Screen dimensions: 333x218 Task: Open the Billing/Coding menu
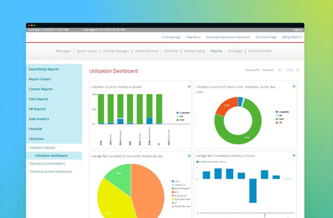point(195,51)
